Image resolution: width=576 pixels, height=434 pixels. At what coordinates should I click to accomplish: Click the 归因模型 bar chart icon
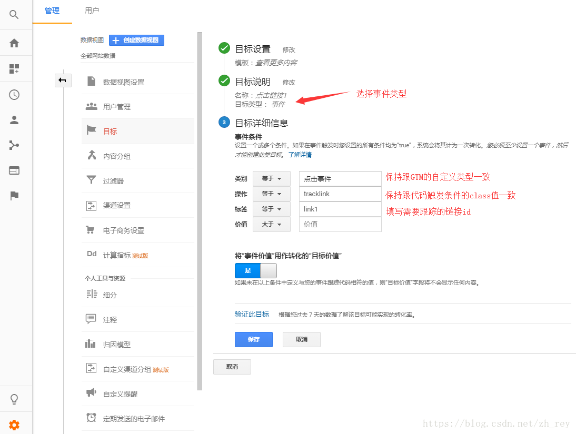tap(91, 344)
